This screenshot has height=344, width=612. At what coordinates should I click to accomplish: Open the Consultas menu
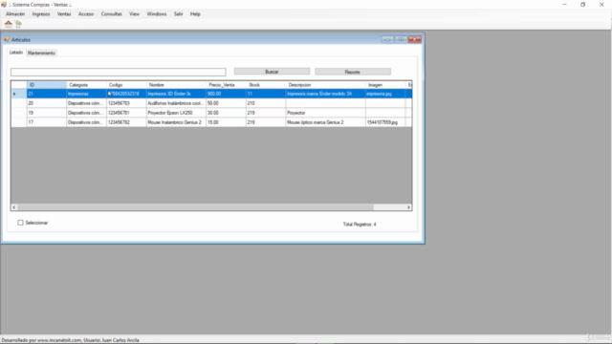112,14
